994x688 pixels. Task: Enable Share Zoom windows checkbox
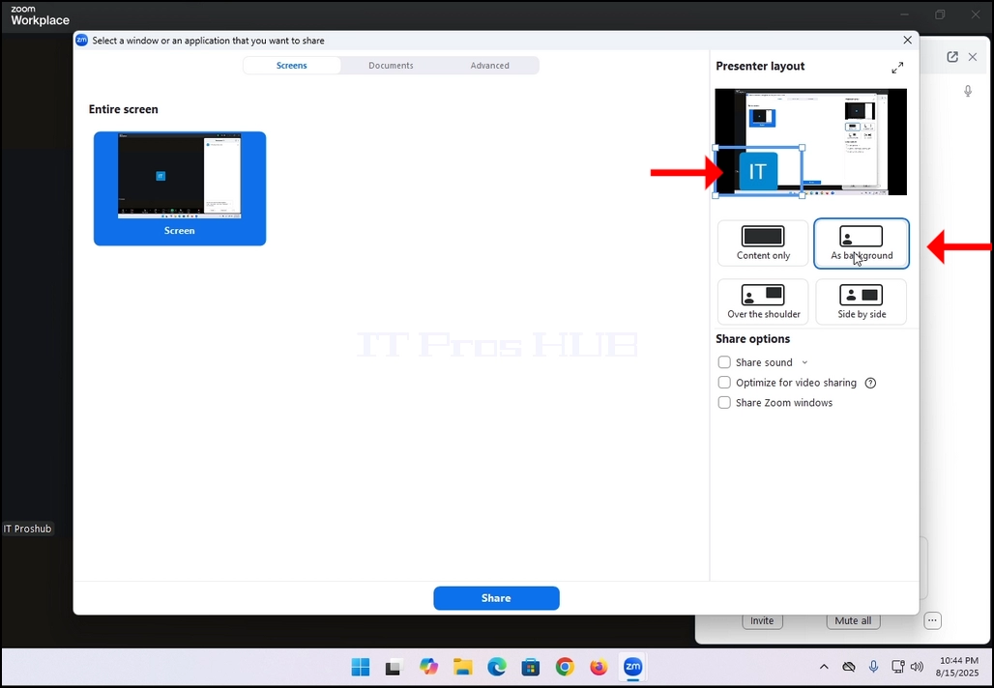coord(724,403)
